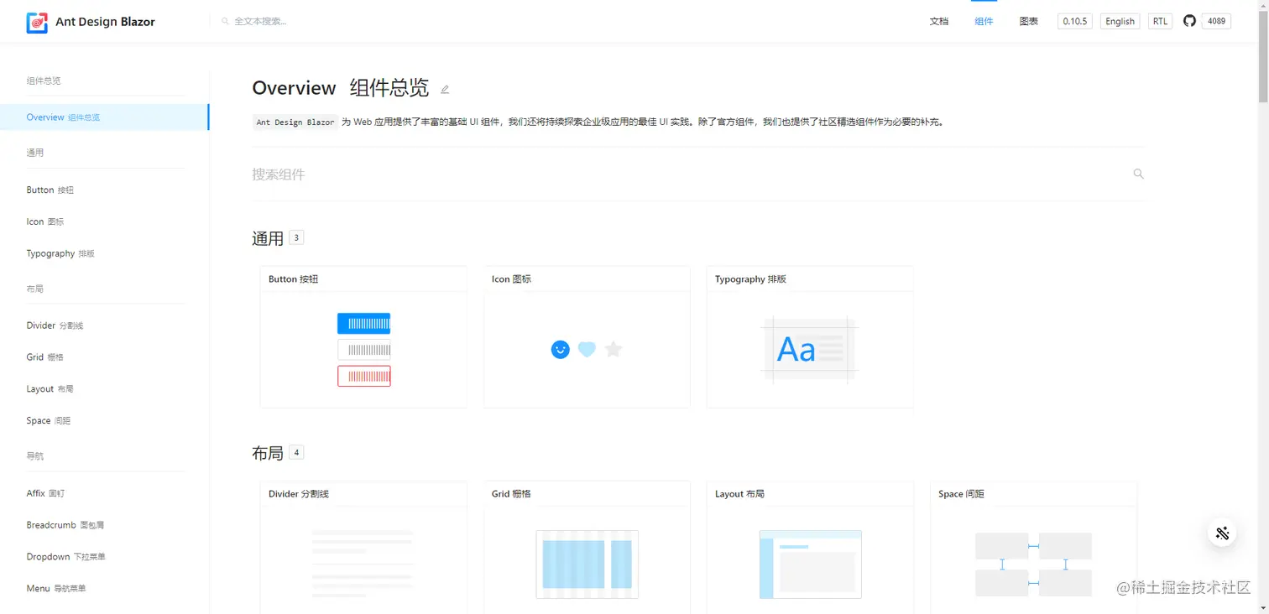Click the Typography 排版 card title
Image resolution: width=1269 pixels, height=614 pixels.
[750, 279]
